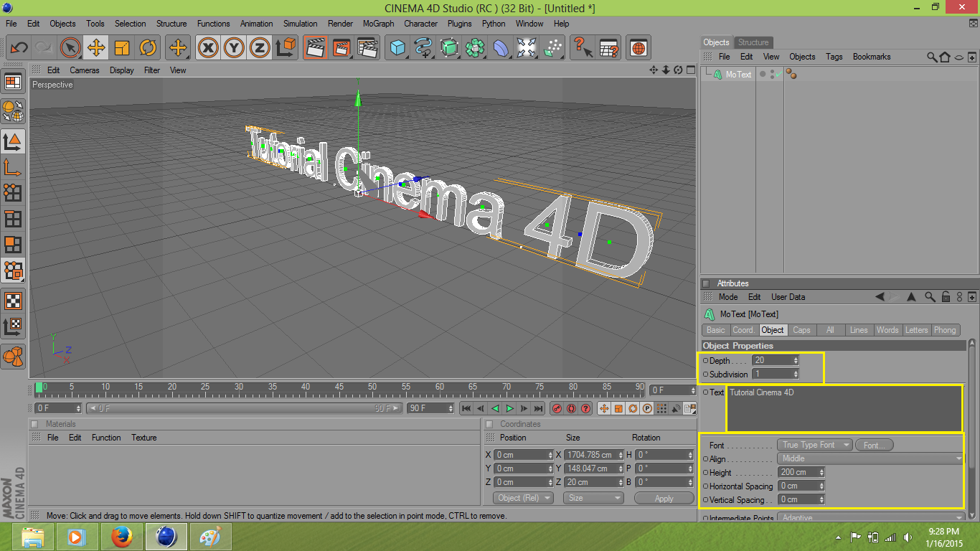Select the Scale tool in top toolbar
Viewport: 980px width, 551px height.
coord(122,48)
